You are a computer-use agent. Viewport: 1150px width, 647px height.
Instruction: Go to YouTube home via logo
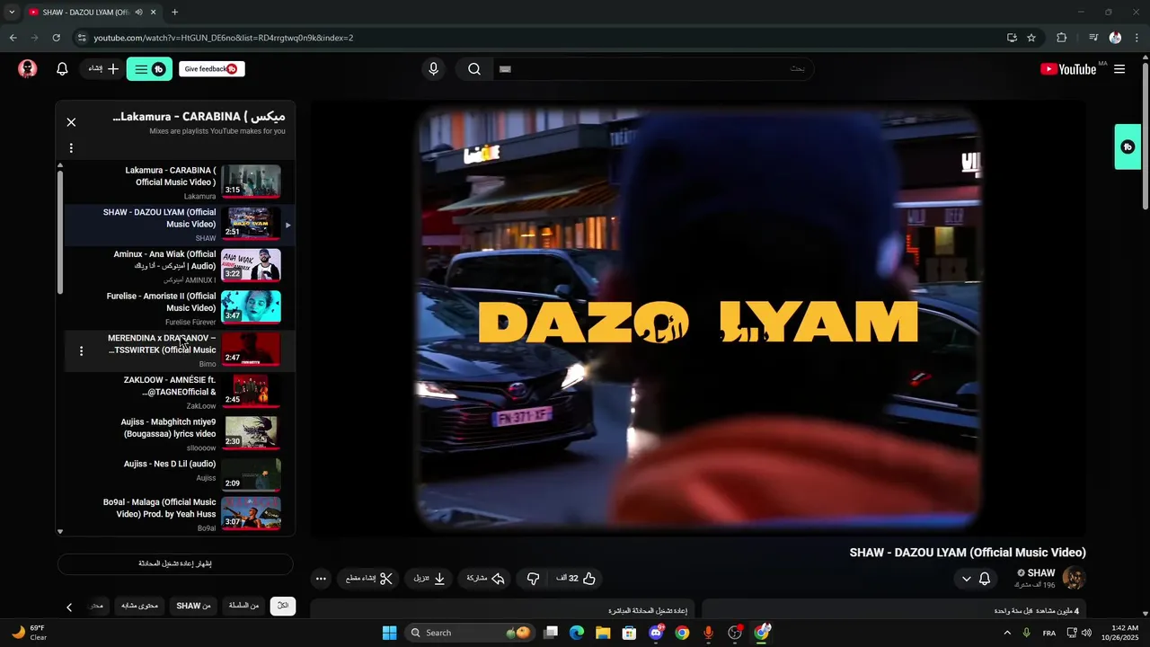click(x=1069, y=69)
